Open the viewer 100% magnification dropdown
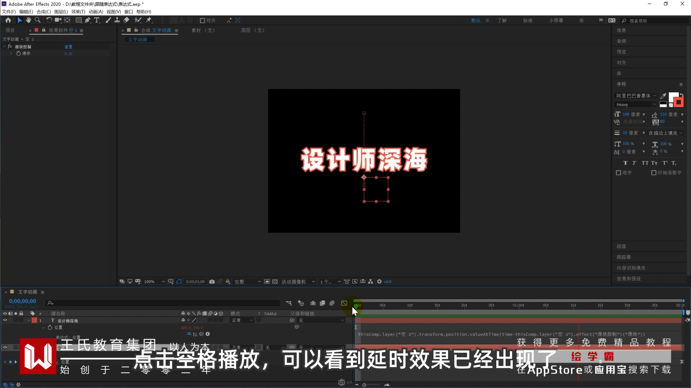 (154, 282)
